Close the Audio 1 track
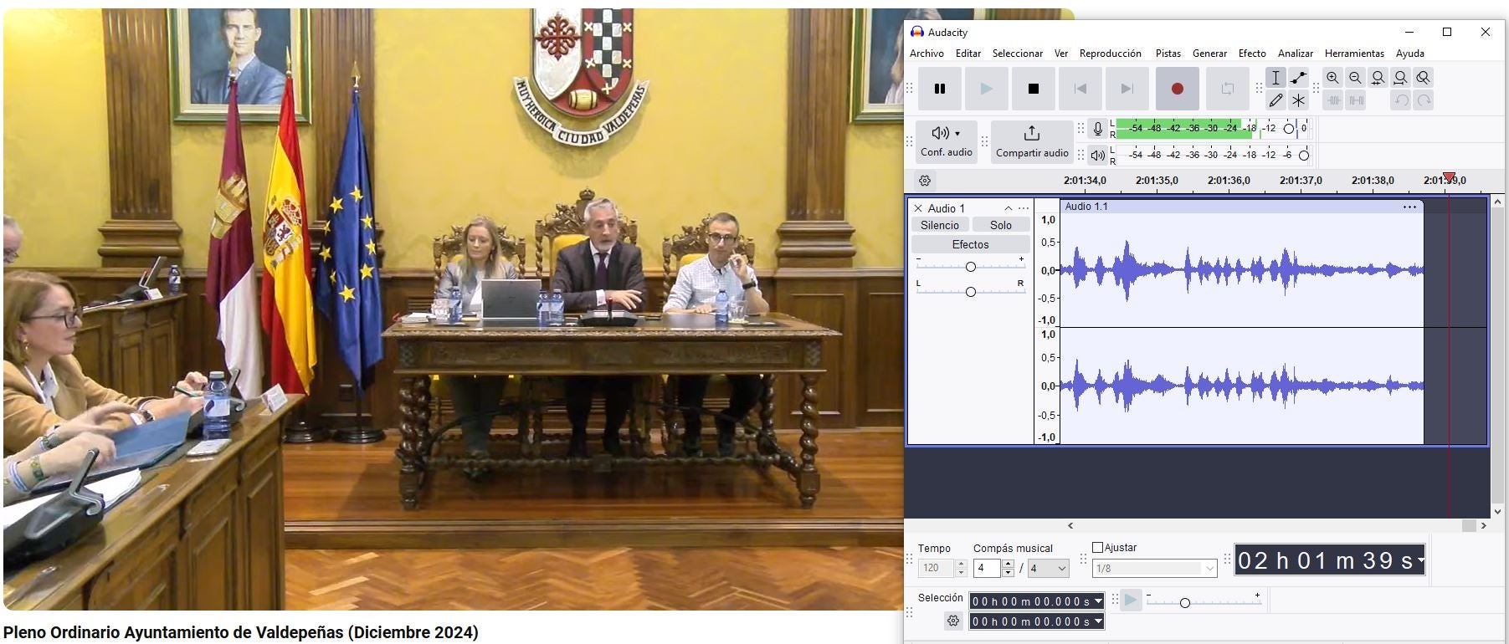 pyautogui.click(x=918, y=208)
